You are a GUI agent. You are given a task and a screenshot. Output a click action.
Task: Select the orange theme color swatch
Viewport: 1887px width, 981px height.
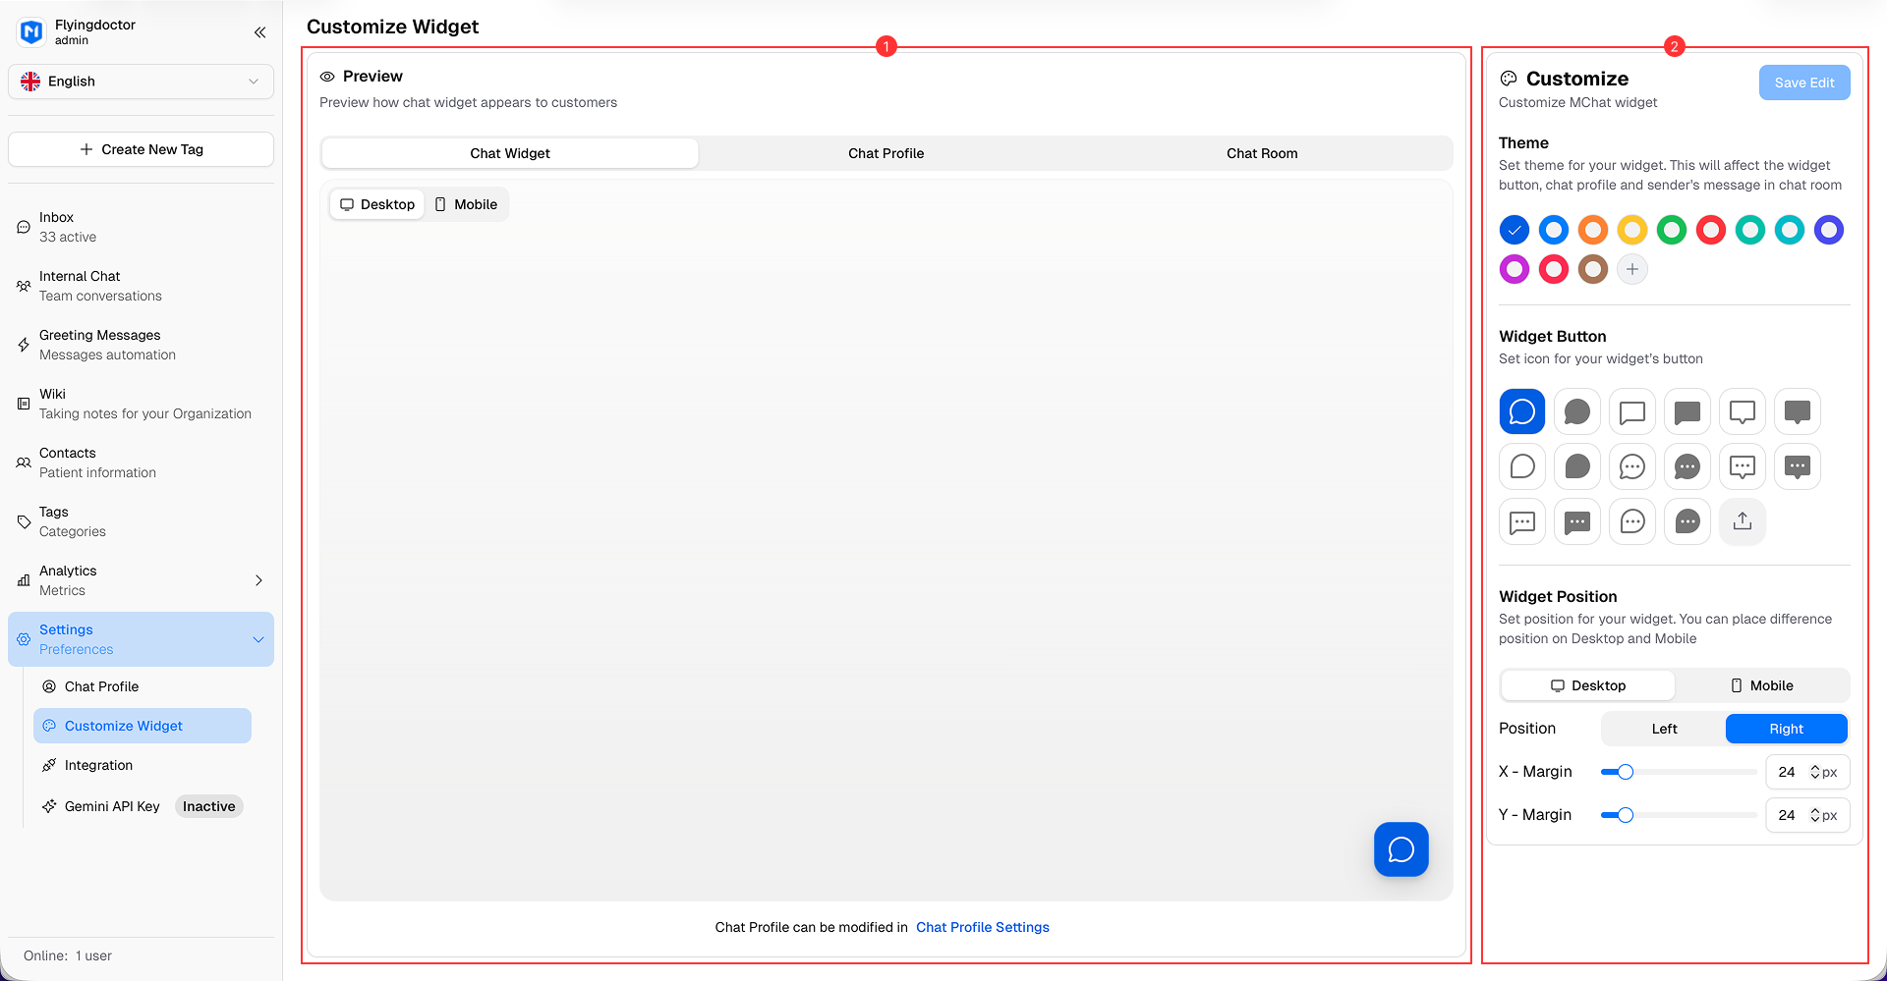click(x=1592, y=230)
